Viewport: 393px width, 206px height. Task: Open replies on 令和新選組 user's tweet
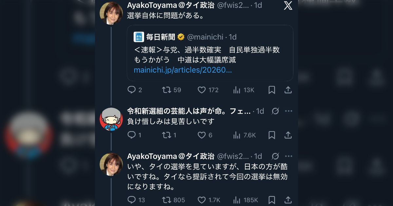coord(133,135)
